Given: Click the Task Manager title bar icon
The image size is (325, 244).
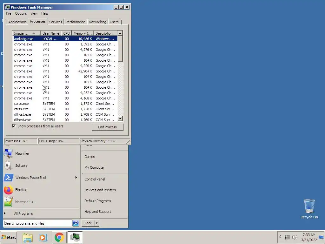Looking at the screenshot, I should (8, 7).
